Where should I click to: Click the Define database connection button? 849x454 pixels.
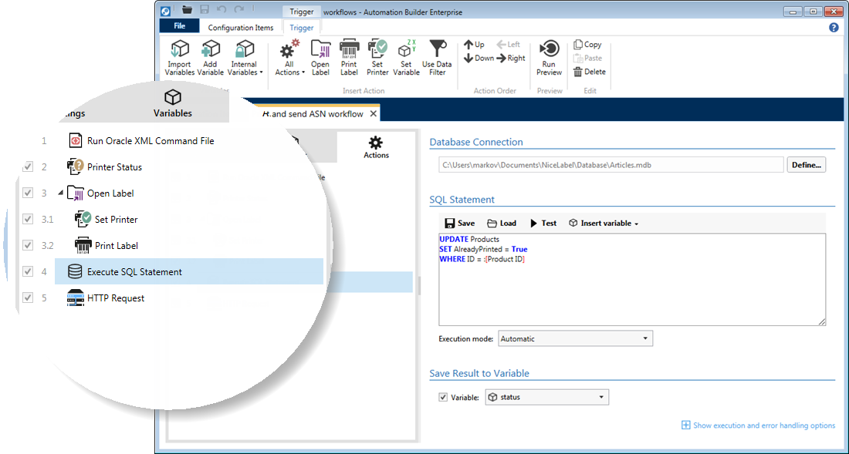coord(806,164)
